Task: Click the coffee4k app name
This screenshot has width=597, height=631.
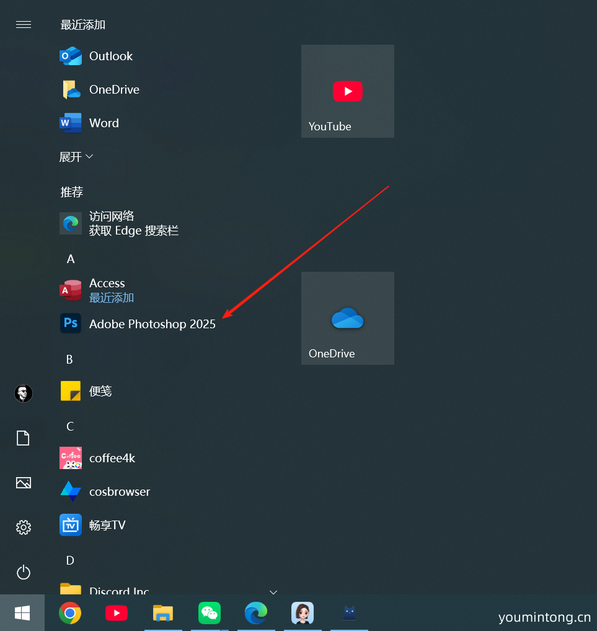Action: click(112, 459)
